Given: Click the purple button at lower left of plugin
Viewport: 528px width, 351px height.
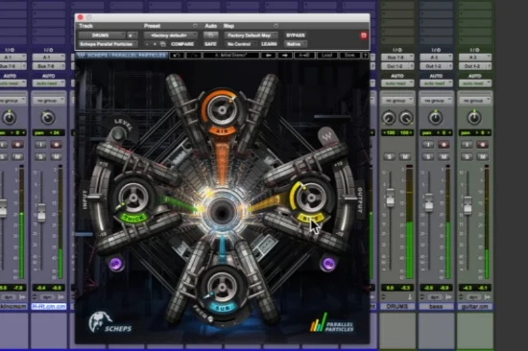Looking at the screenshot, I should coord(116,264).
